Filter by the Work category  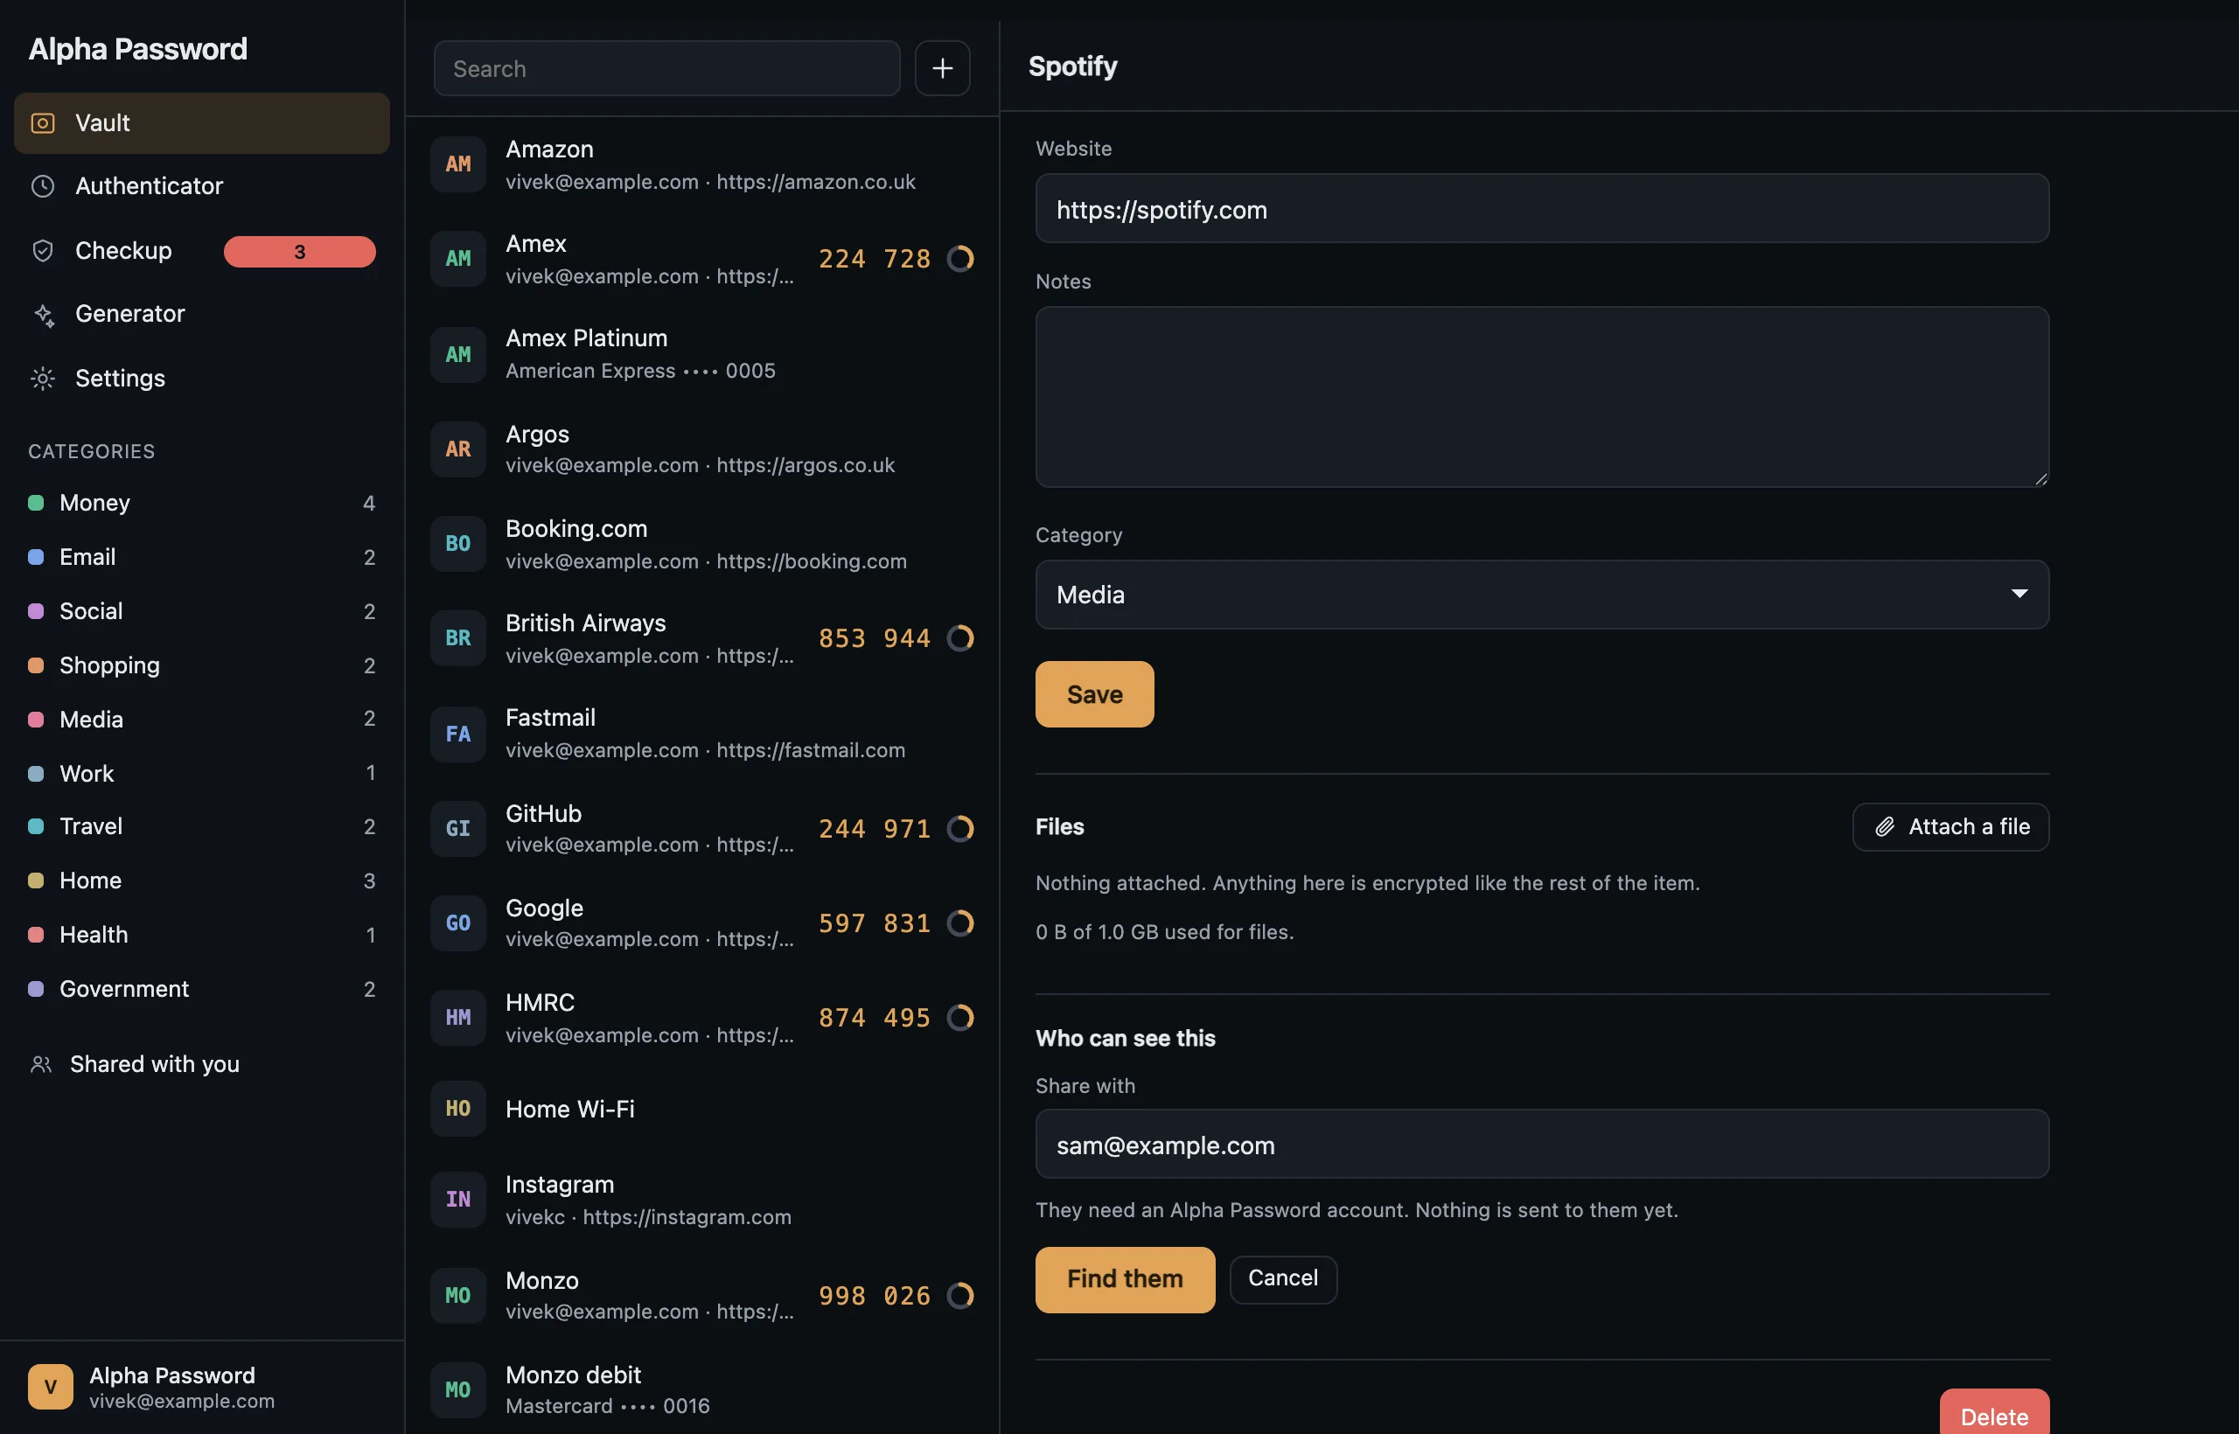[x=201, y=773]
